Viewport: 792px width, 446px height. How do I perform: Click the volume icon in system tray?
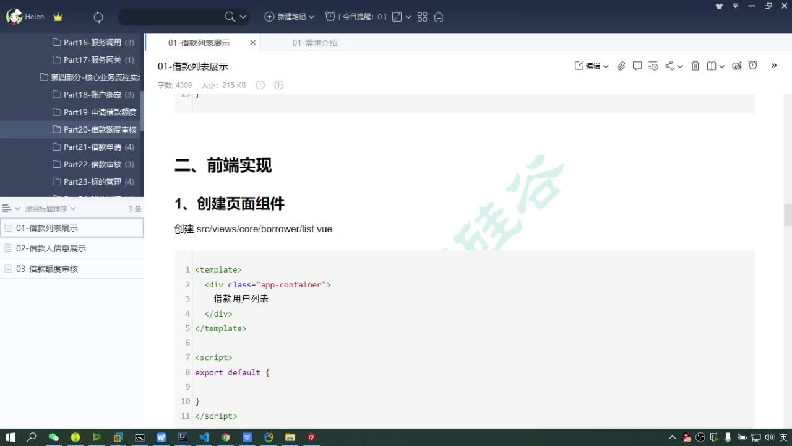click(768, 437)
